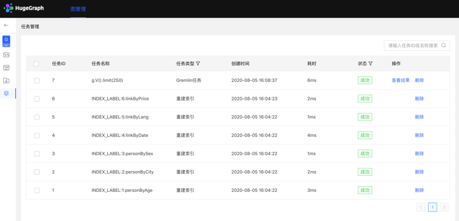
Task: Click the back arrow in sidebar
Action: tap(6, 25)
